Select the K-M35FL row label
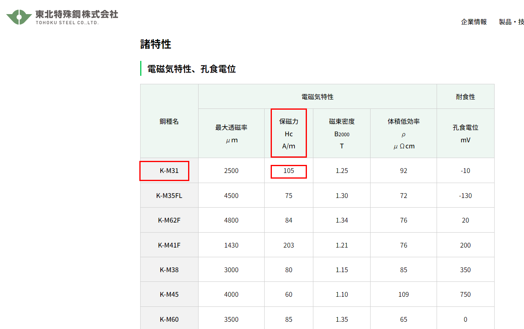524x329 pixels. 169,196
